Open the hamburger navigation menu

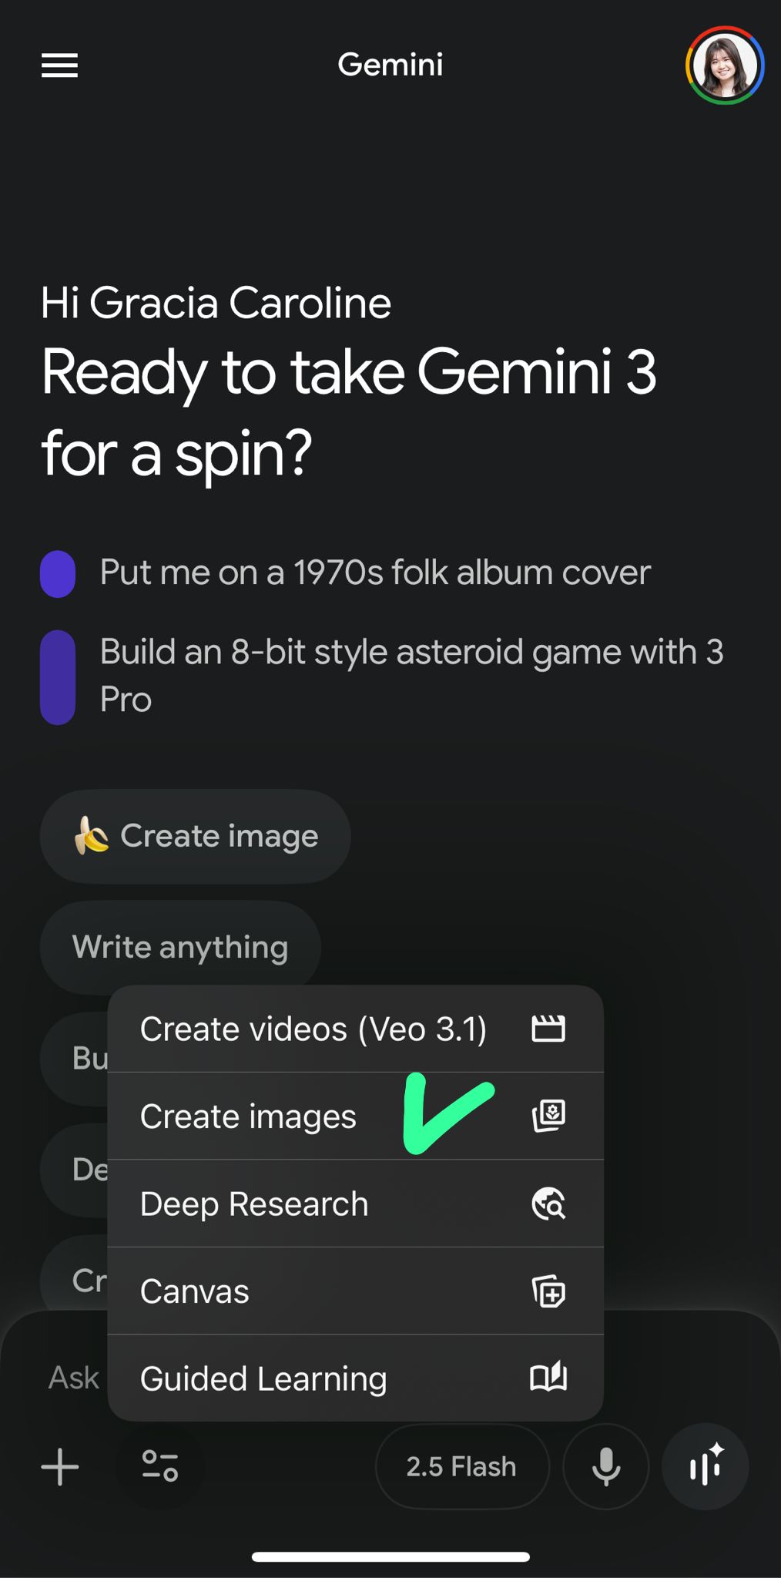(59, 65)
